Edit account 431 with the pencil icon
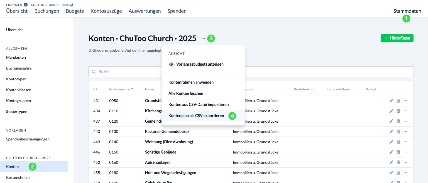This screenshot has height=183, width=428. tap(391, 101)
